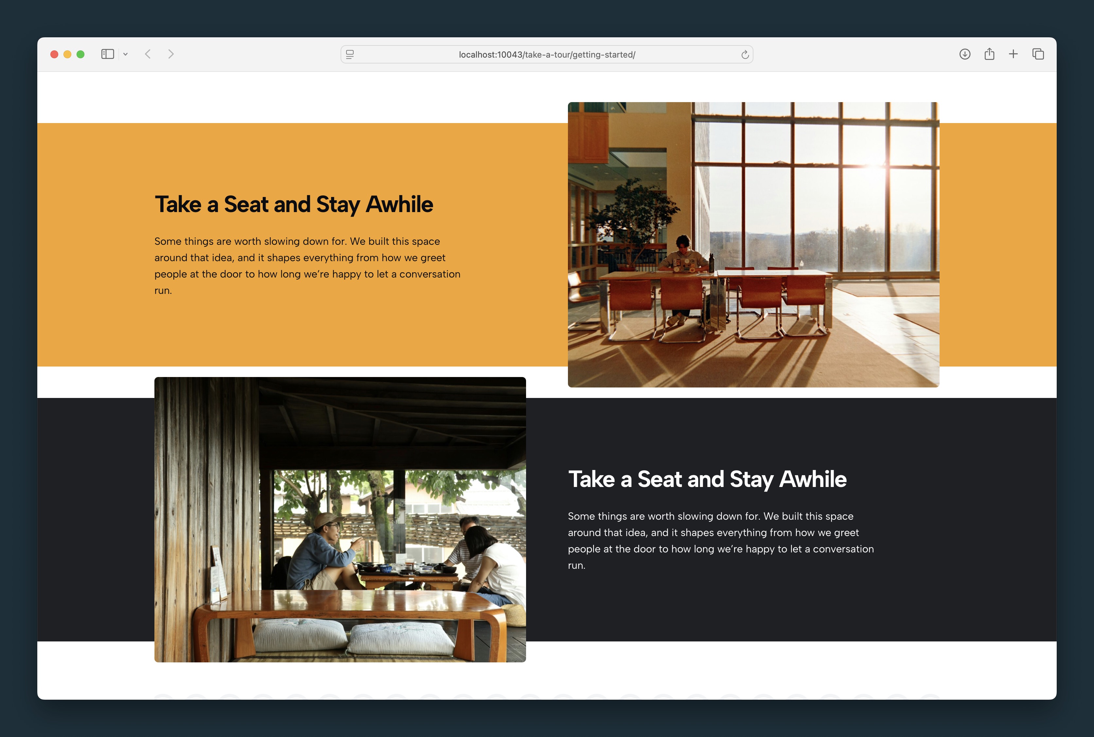The image size is (1094, 737).
Task: Go forward to next page
Action: click(x=171, y=54)
